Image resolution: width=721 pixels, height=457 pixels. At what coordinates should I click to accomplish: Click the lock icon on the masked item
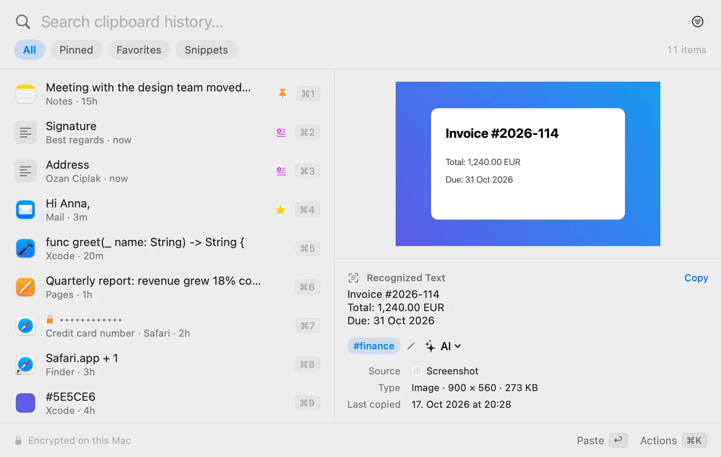coord(50,319)
